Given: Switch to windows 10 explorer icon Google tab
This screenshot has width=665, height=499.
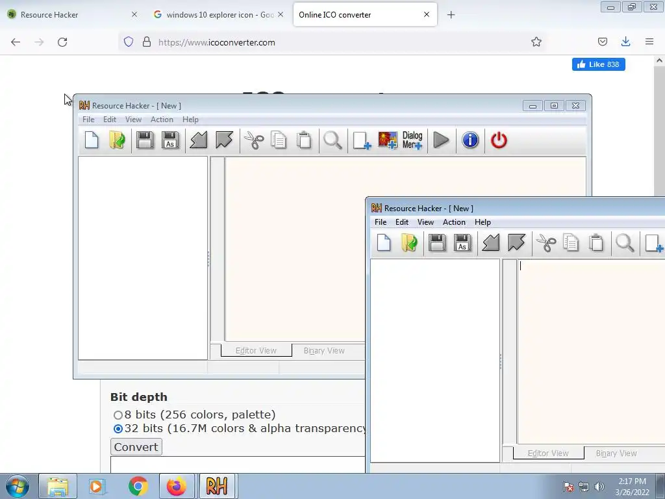Looking at the screenshot, I should pos(217,14).
